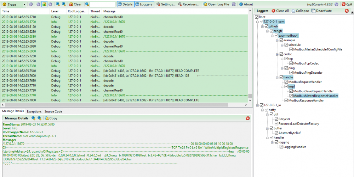Toggle the Loggers panel button
Viewport: 354px width, 177px height.
[144, 4]
